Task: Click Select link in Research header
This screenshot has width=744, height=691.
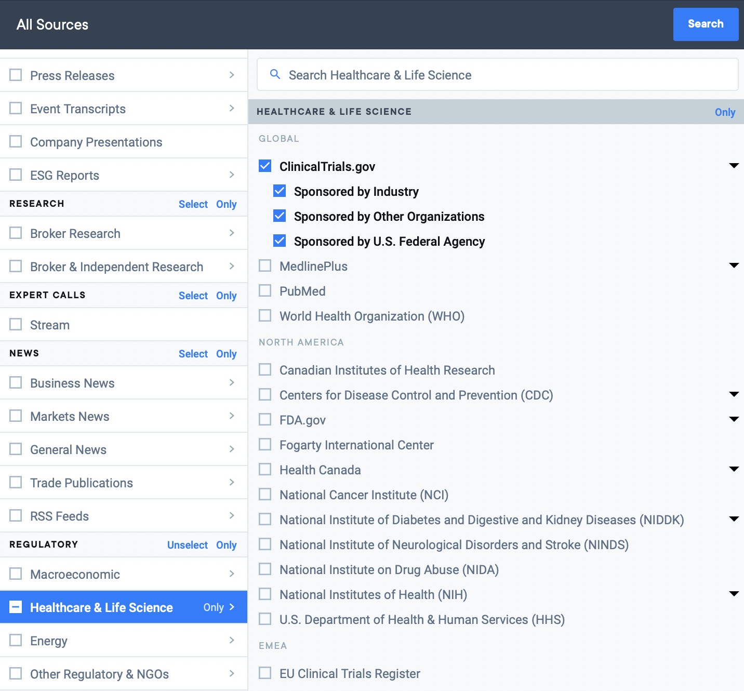Action: pos(193,204)
